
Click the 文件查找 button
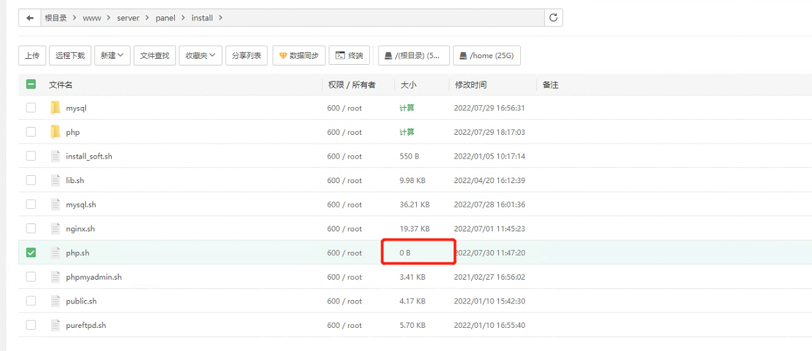(155, 56)
